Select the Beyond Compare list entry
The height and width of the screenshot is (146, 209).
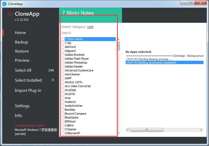click(76, 114)
